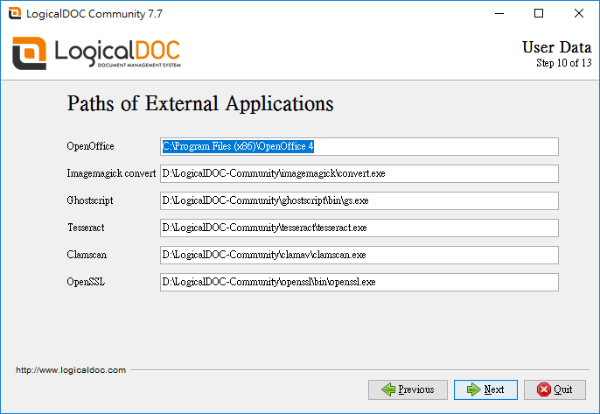Click the LogicalDOC title bar app icon
This screenshot has width=600, height=414.
15,13
